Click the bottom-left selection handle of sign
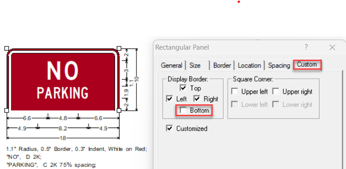Screen dimensions: 346x169 pyautogui.click(x=7, y=110)
